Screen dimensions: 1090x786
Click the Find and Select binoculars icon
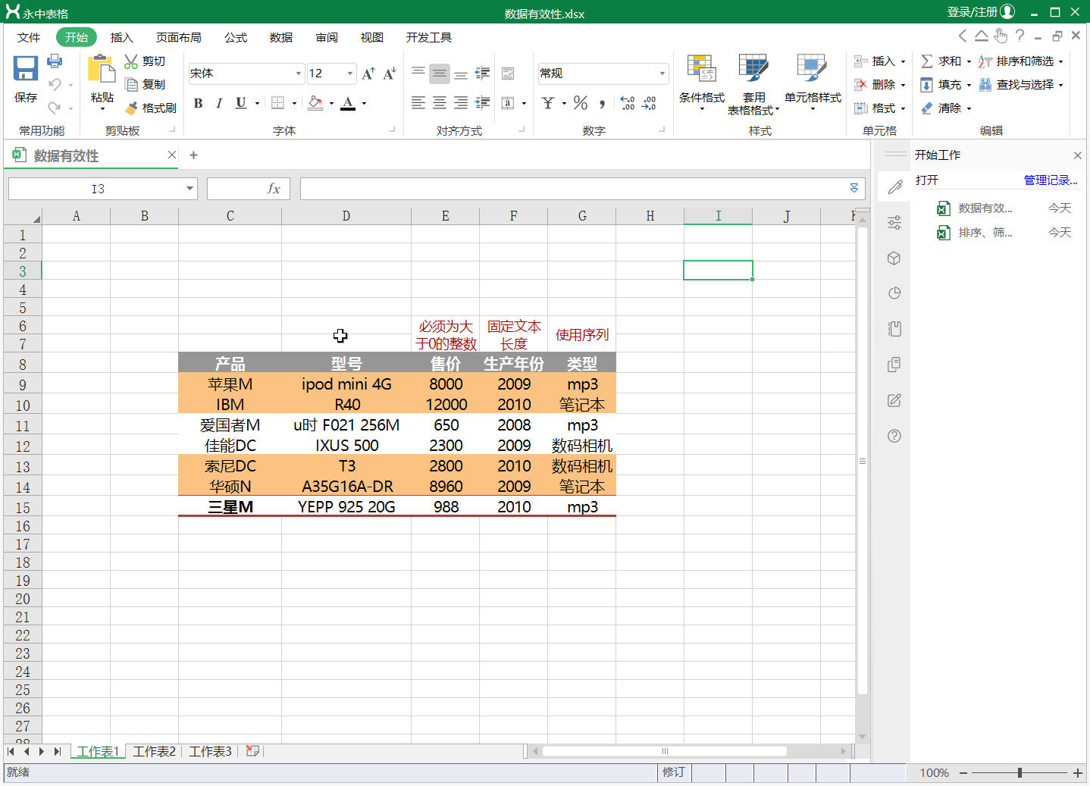(985, 85)
